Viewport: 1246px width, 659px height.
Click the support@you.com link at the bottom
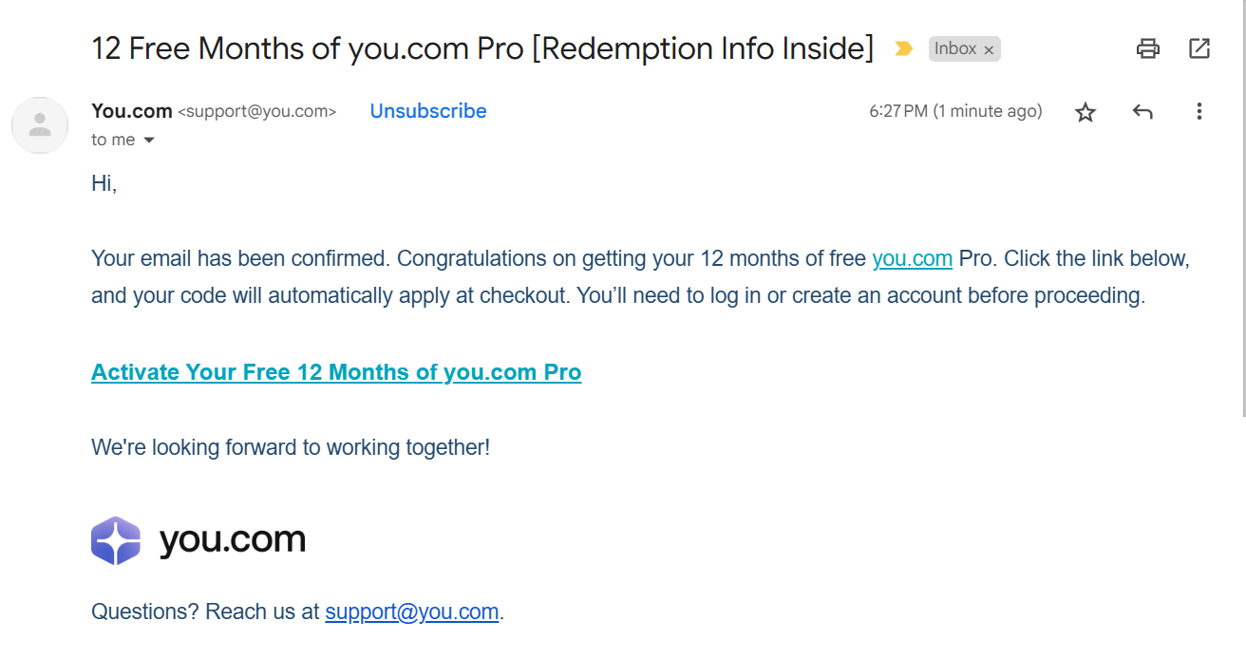pos(411,612)
